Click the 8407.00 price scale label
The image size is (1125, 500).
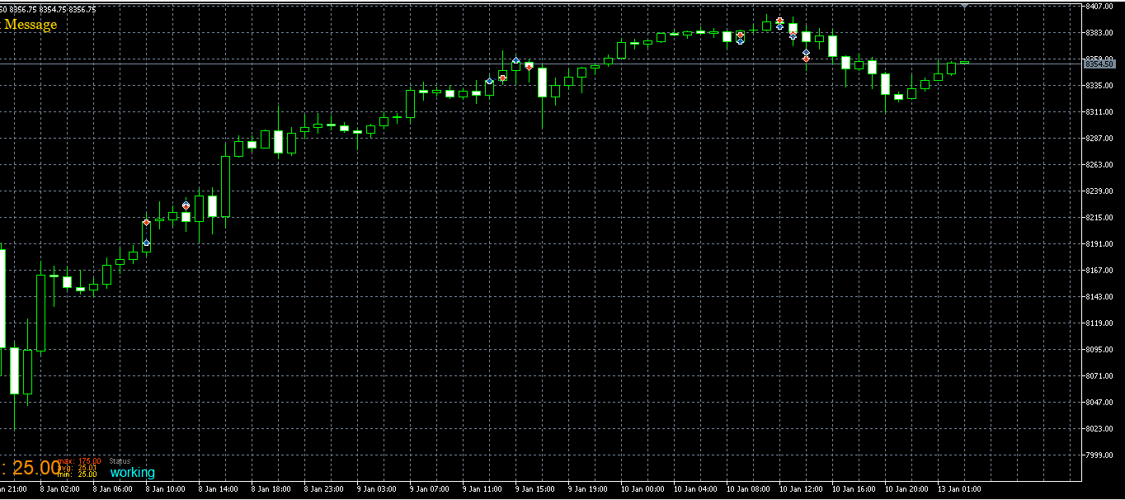tap(1100, 7)
